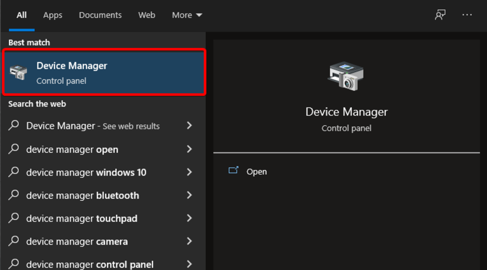Expand arrow for "device manager windows 10"
The image size is (487, 270).
(189, 172)
